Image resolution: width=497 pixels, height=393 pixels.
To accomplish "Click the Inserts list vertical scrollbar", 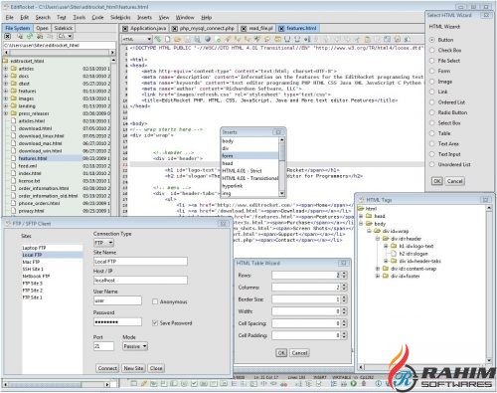I will [282, 167].
